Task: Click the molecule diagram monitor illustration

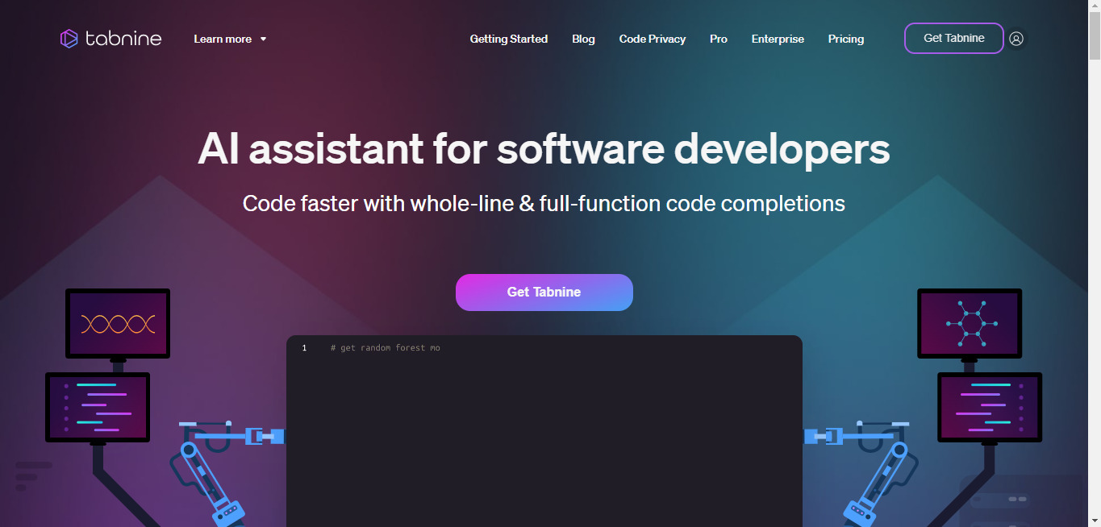Action: click(970, 323)
